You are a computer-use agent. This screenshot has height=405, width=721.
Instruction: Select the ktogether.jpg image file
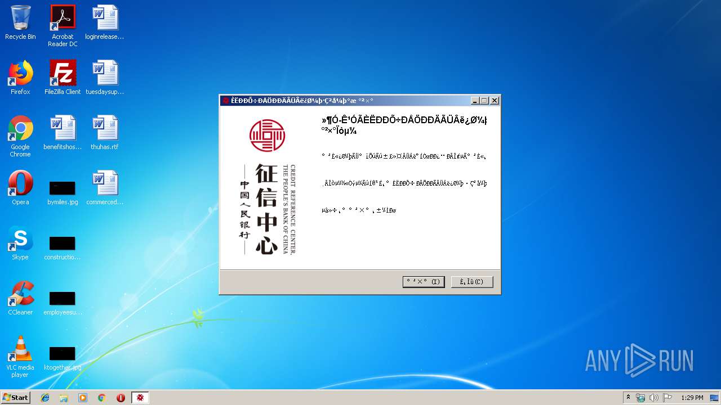63,358
